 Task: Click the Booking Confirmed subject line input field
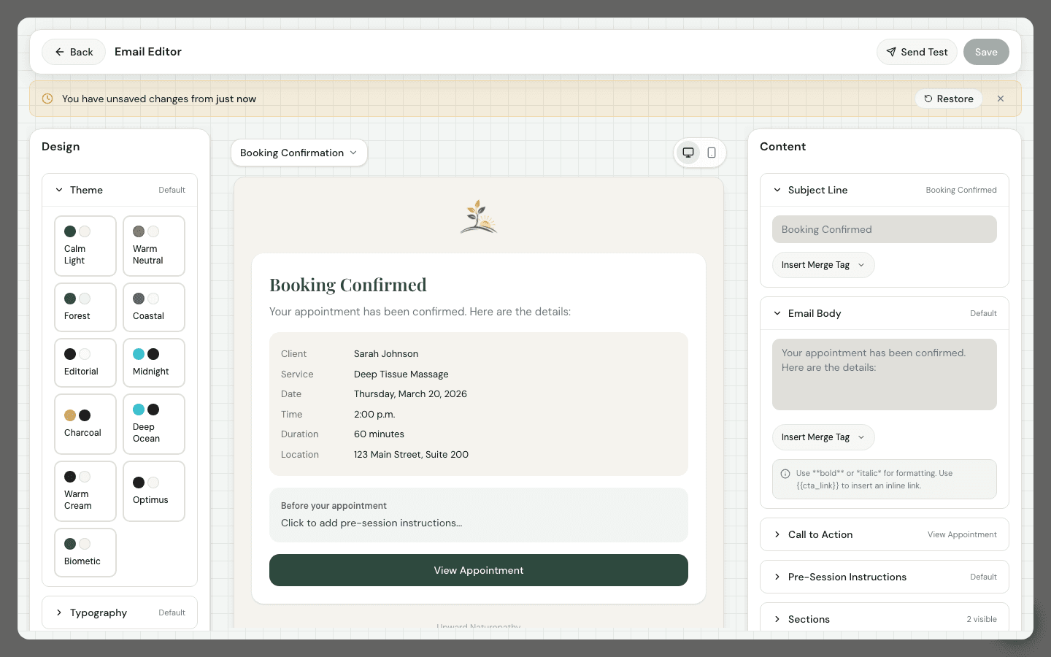pyautogui.click(x=884, y=229)
